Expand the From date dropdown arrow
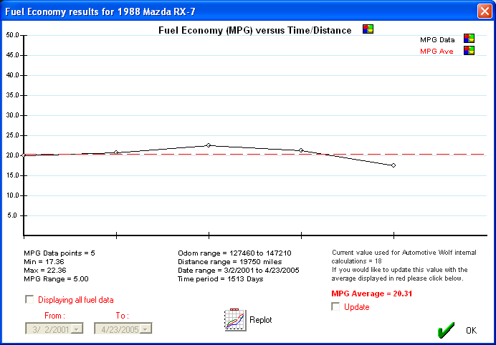Viewport: 496px width, 345px height. [77, 329]
